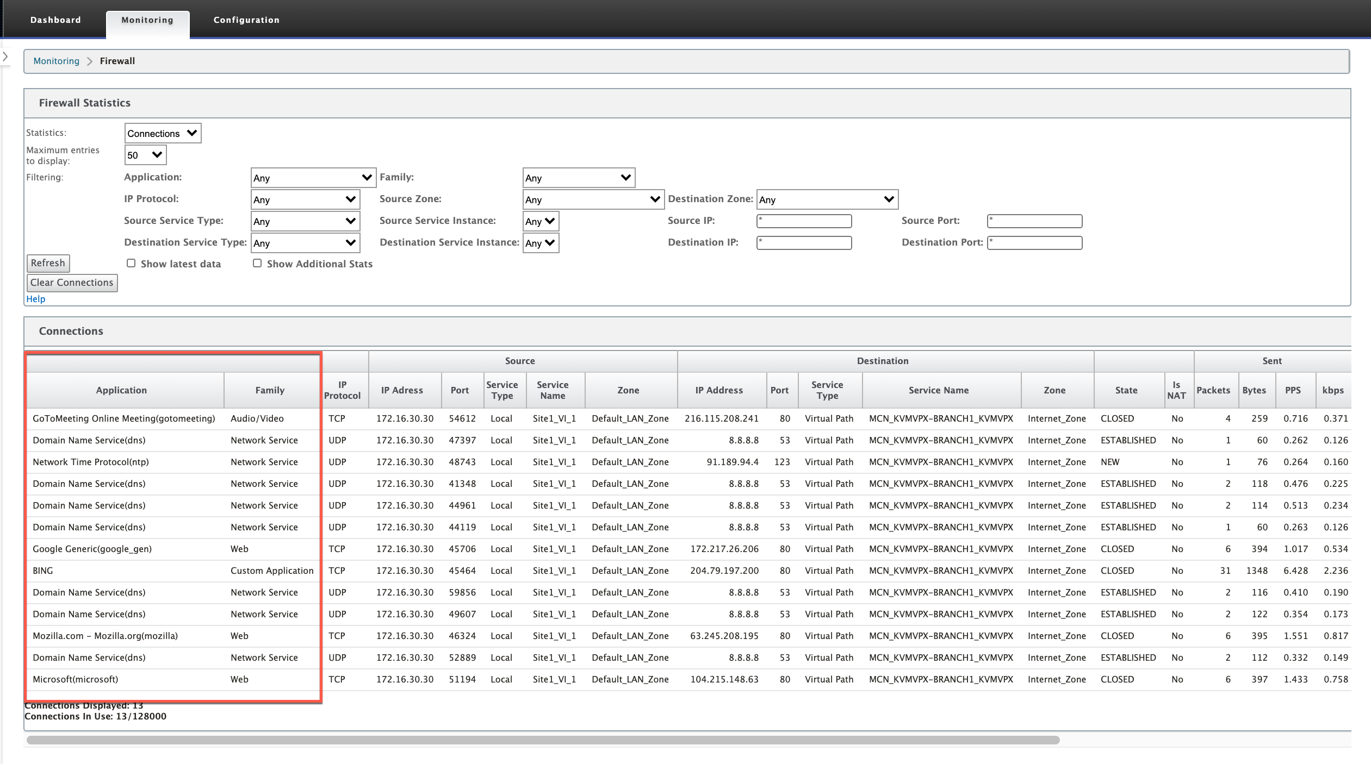Viewport: 1371px width, 764px height.
Task: Click the Clear Connections button
Action: coord(72,283)
